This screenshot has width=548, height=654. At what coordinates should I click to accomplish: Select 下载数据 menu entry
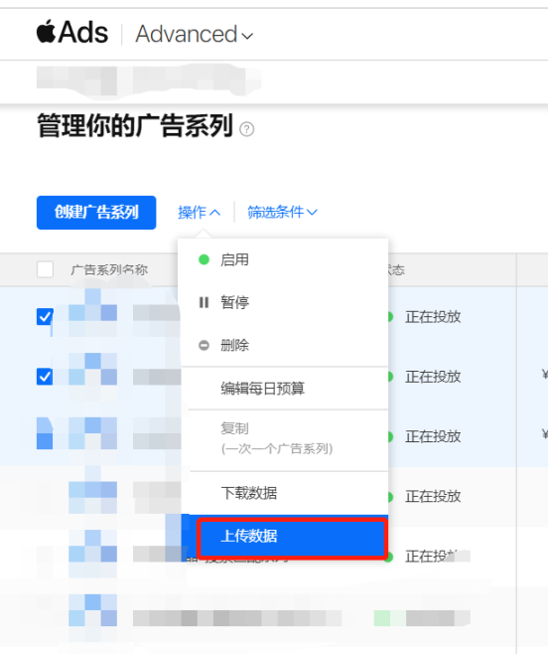[x=285, y=493]
